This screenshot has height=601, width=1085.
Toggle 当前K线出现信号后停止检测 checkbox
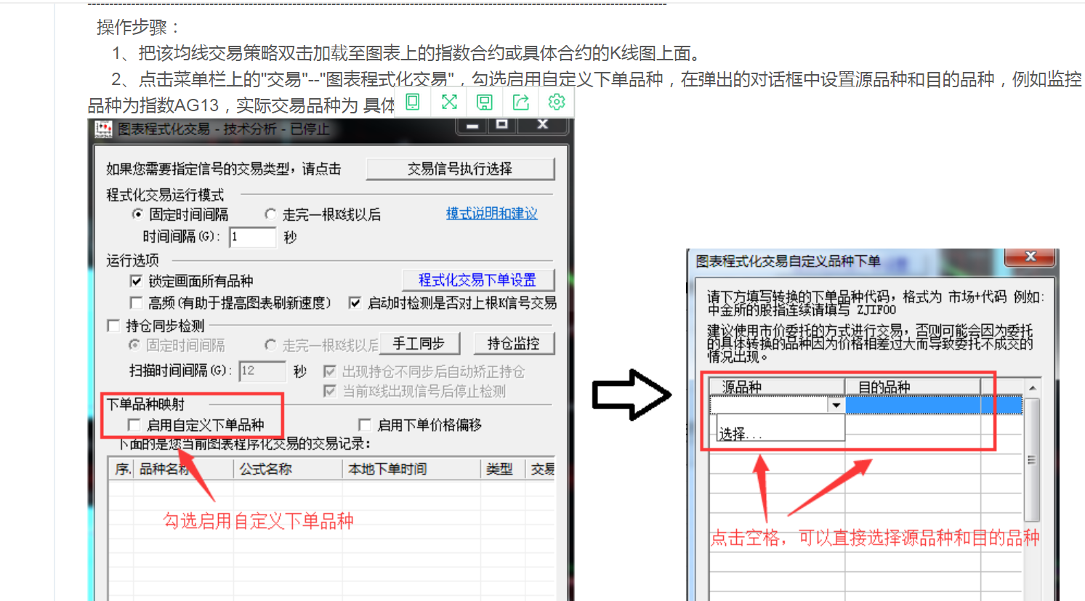[329, 391]
